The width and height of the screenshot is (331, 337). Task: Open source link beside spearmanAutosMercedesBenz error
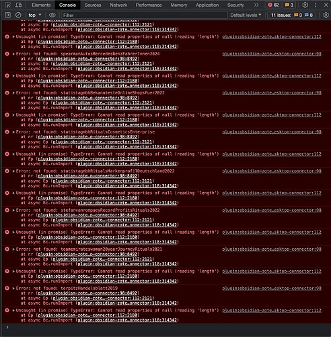pyautogui.click(x=272, y=54)
